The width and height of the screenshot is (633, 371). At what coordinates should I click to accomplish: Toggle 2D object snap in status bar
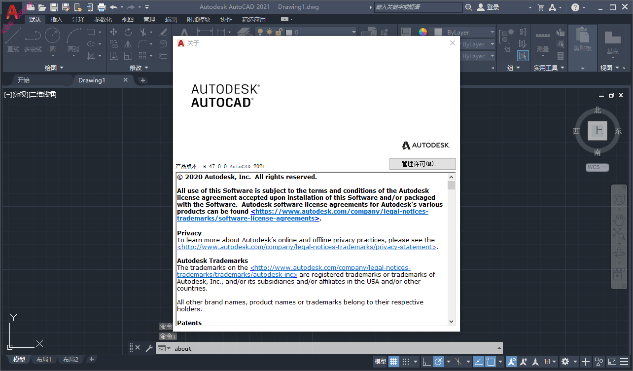(x=491, y=361)
